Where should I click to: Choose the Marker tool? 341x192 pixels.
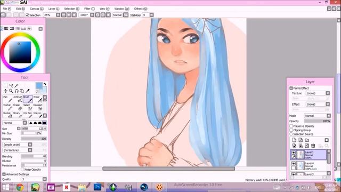pos(7,107)
